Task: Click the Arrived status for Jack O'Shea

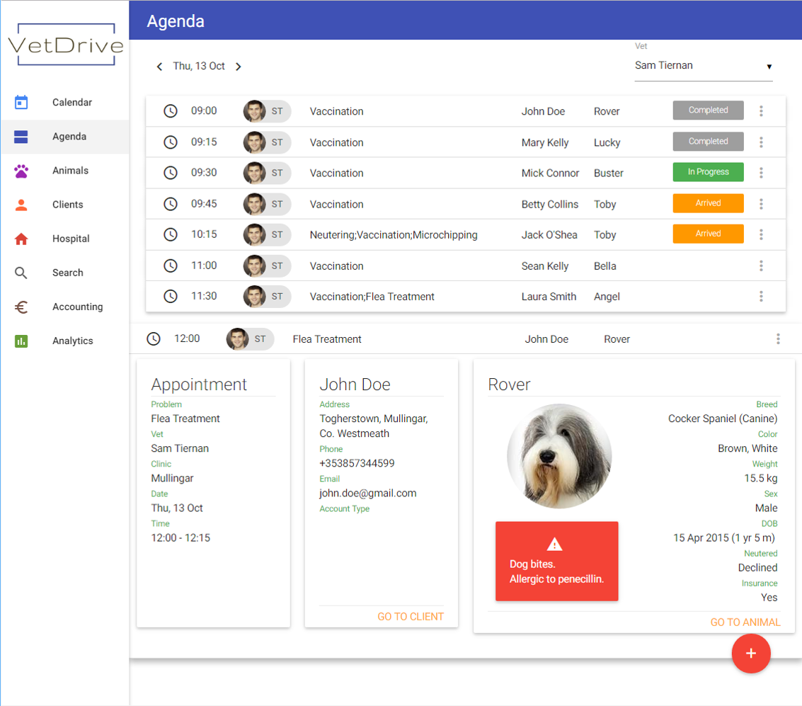Action: (x=708, y=234)
